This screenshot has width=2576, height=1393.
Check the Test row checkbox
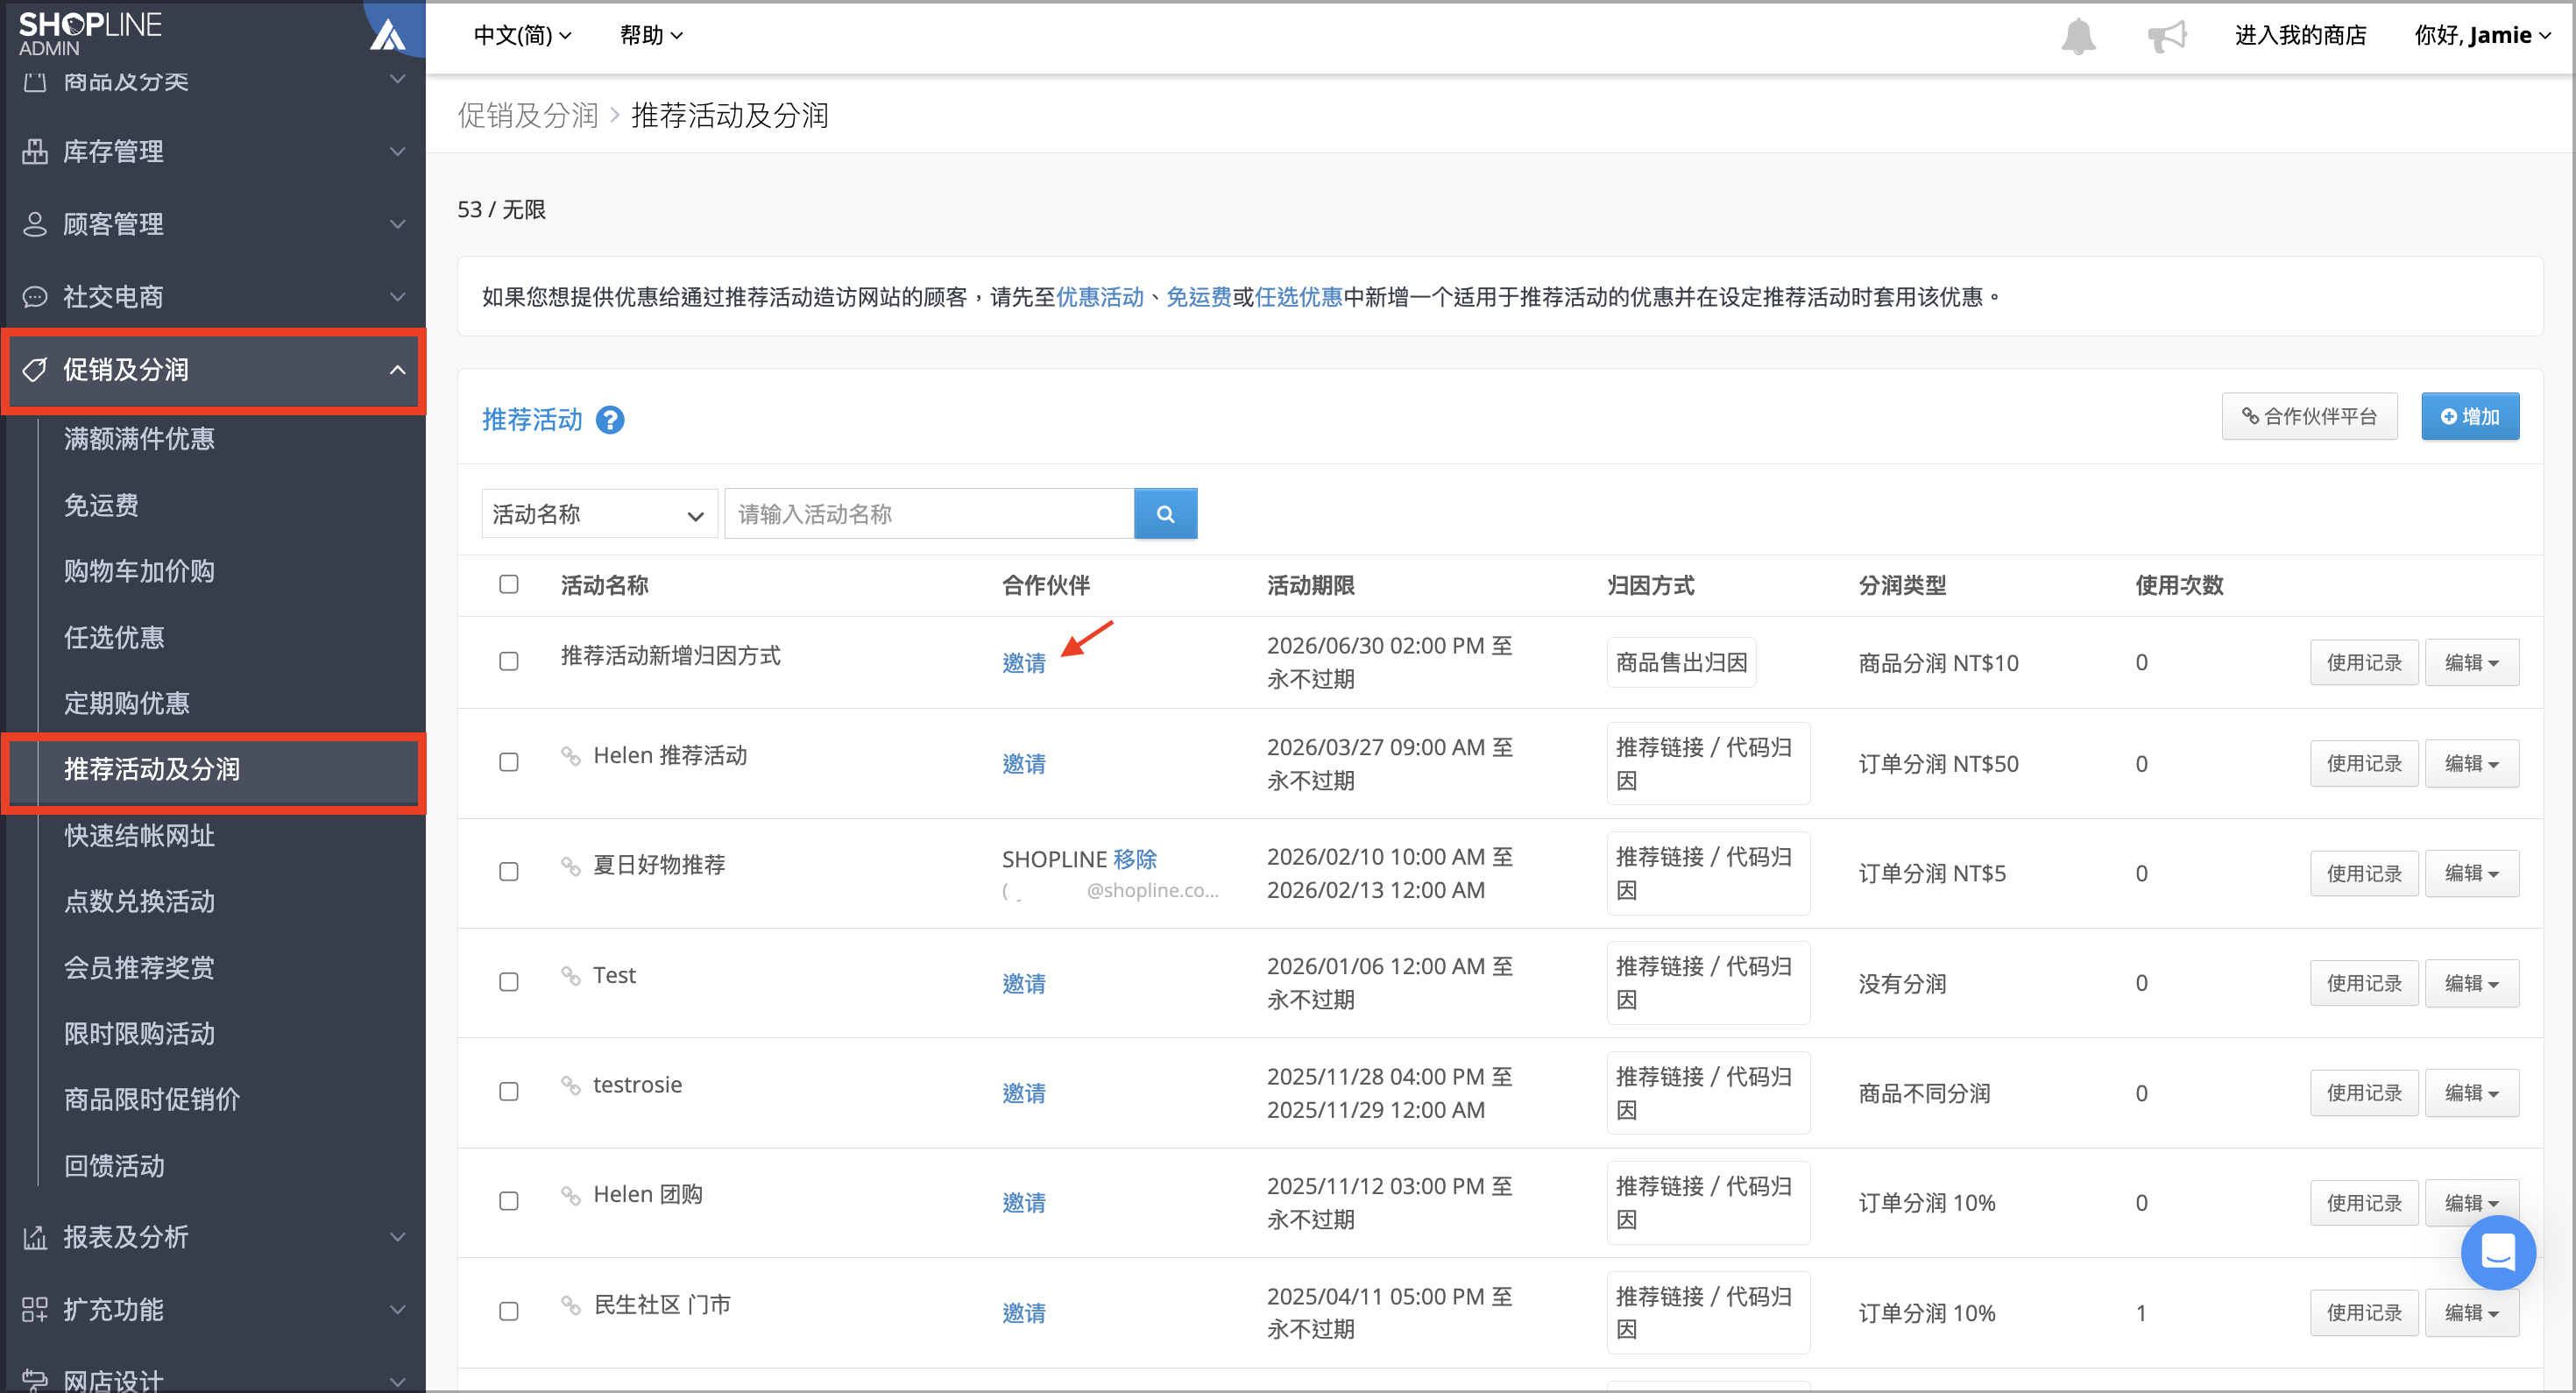[x=509, y=982]
